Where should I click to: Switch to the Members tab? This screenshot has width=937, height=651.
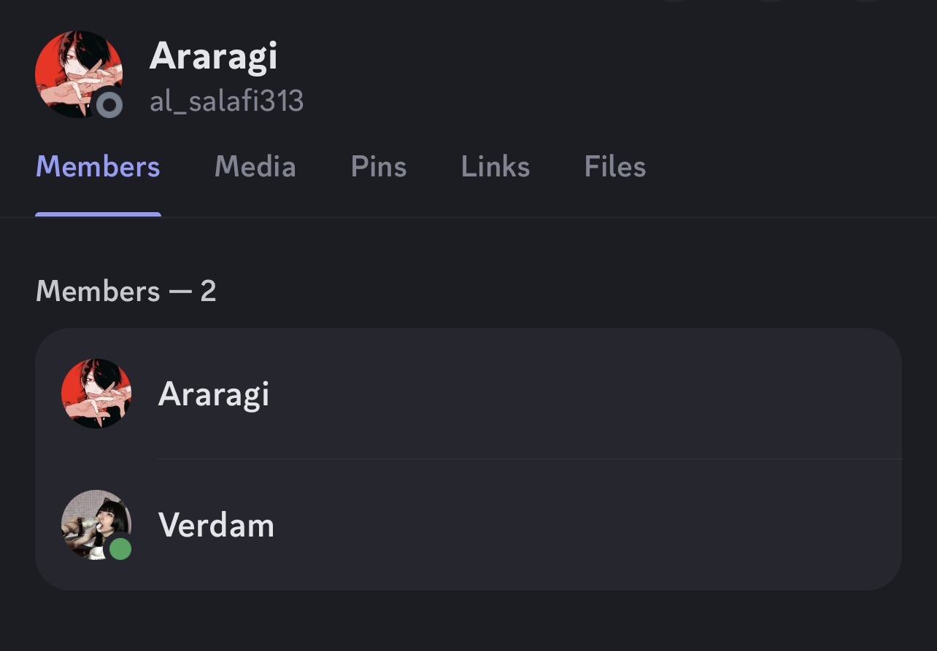click(x=98, y=167)
